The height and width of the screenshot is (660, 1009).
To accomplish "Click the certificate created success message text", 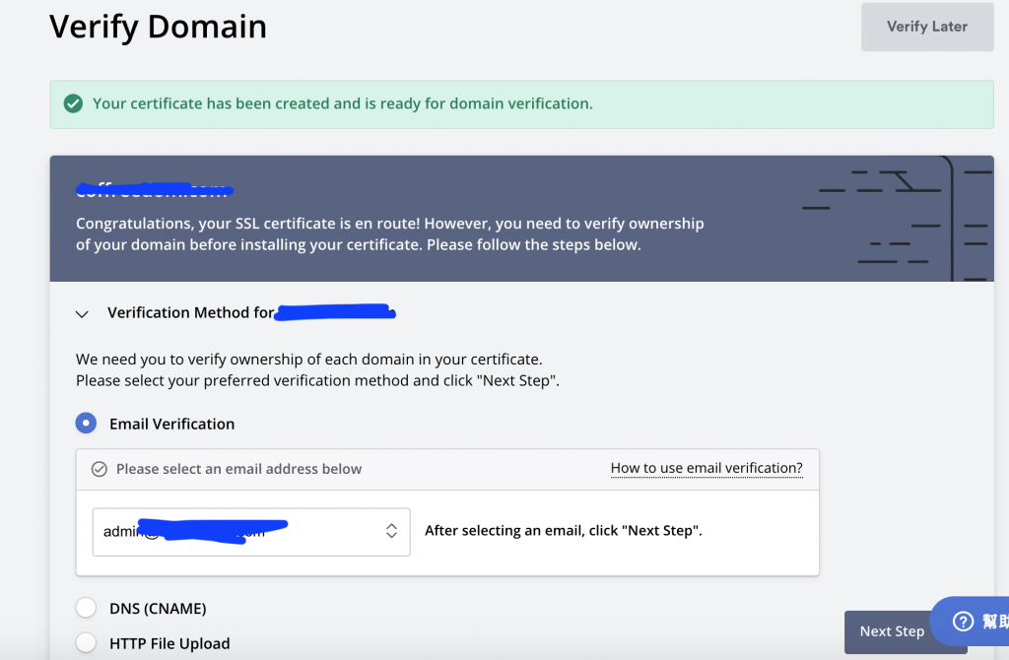I will tap(343, 103).
